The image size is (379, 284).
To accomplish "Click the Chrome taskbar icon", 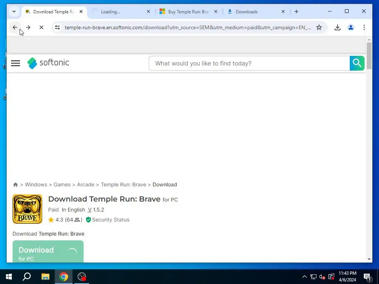I will coord(64,277).
